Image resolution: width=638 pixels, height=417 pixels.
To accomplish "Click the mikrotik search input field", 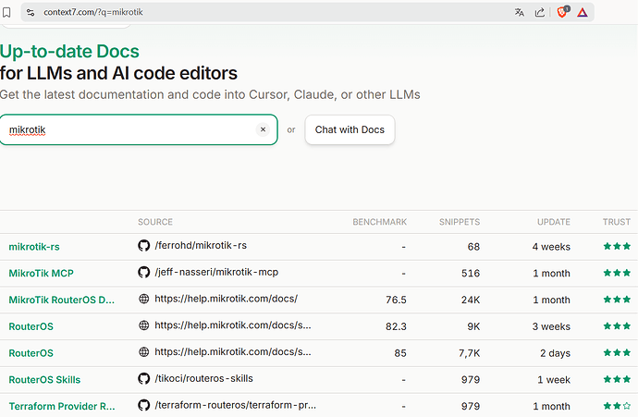I will click(x=139, y=129).
